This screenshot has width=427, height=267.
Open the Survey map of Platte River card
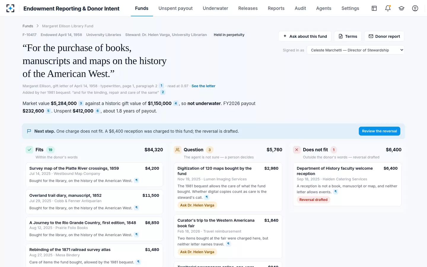pyautogui.click(x=94, y=174)
